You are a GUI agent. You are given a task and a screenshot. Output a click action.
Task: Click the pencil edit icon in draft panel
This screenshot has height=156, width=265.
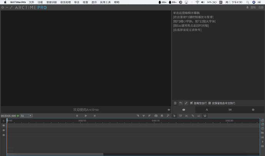[186, 103]
